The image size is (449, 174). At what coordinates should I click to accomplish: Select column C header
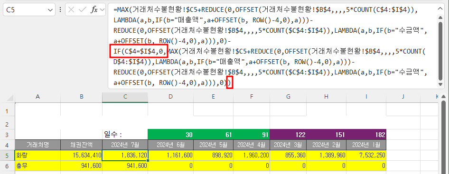pos(125,97)
